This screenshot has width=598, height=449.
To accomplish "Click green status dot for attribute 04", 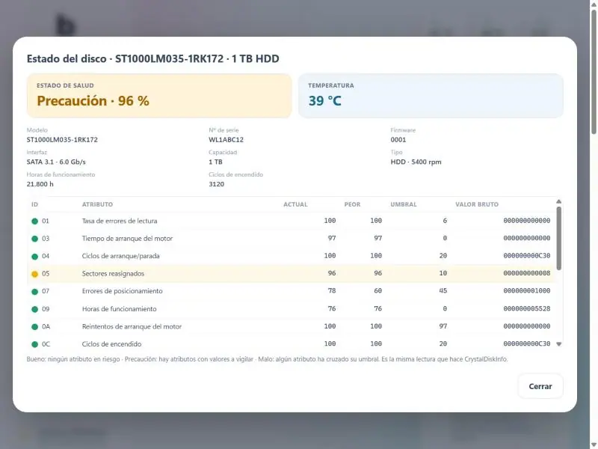I will pyautogui.click(x=34, y=256).
